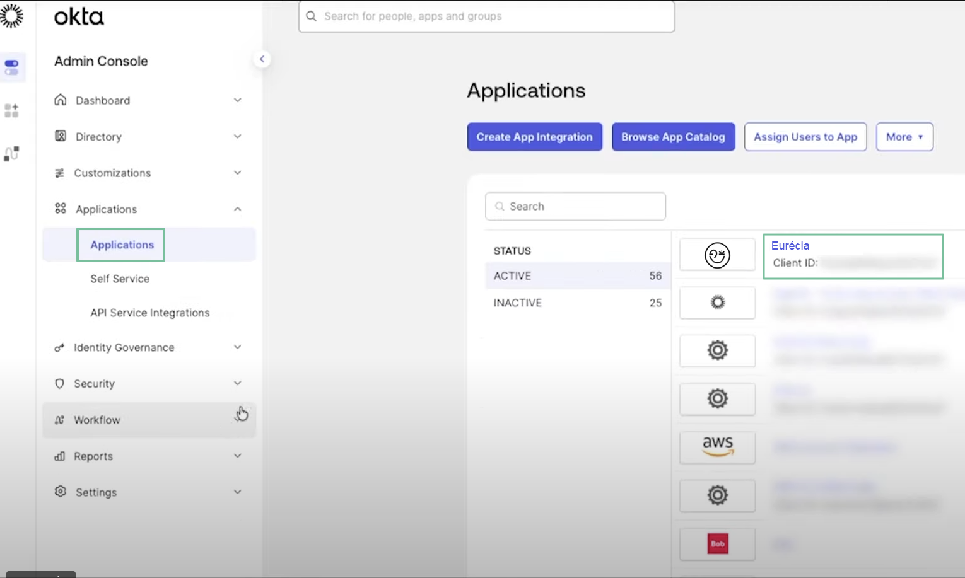Screen dimensions: 965x578
Task: Open the apps grid plus icon in rail
Action: [x=11, y=110]
